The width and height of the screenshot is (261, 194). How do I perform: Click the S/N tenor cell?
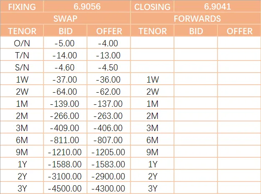click(x=21, y=67)
